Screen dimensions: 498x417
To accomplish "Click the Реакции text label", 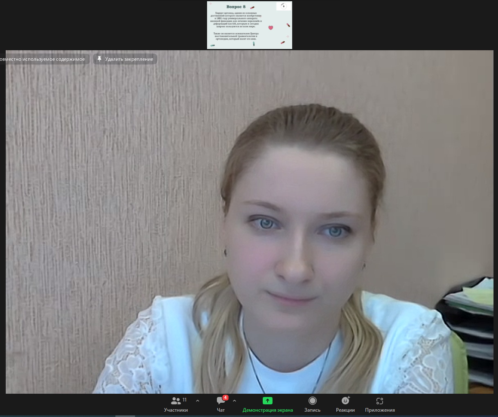I will click(345, 410).
